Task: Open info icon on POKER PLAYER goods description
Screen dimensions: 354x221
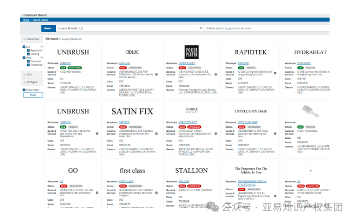Action: [216, 74]
